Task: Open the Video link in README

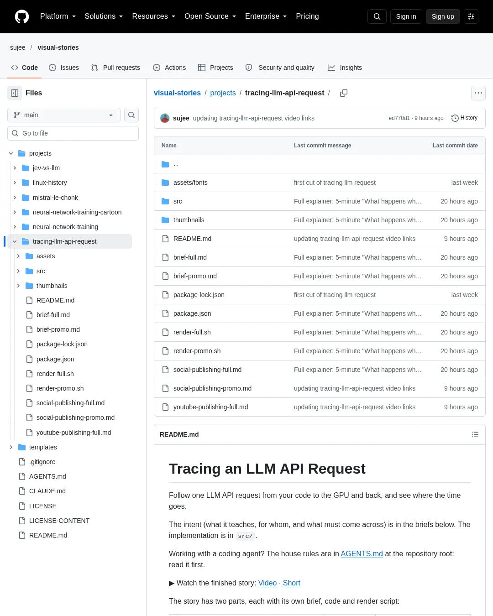Action: click(267, 583)
